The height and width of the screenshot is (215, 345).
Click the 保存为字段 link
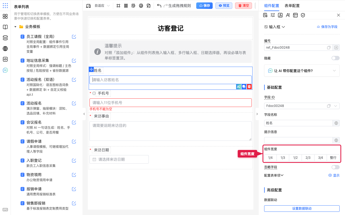coord(327,27)
